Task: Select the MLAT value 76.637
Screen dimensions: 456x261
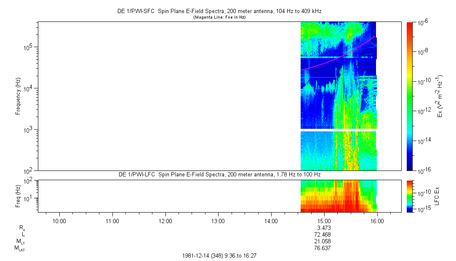Action: click(324, 248)
